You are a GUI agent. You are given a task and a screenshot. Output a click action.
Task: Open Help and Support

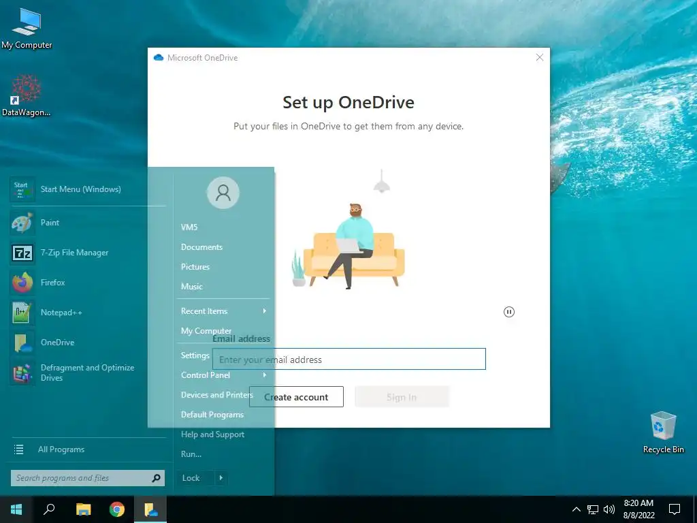[x=212, y=434]
